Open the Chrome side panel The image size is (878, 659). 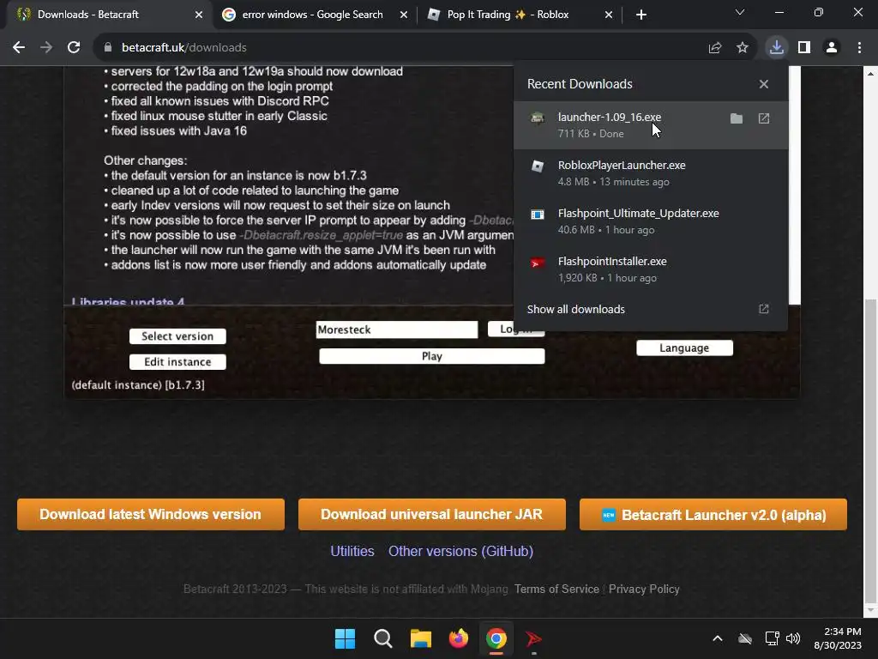[804, 48]
